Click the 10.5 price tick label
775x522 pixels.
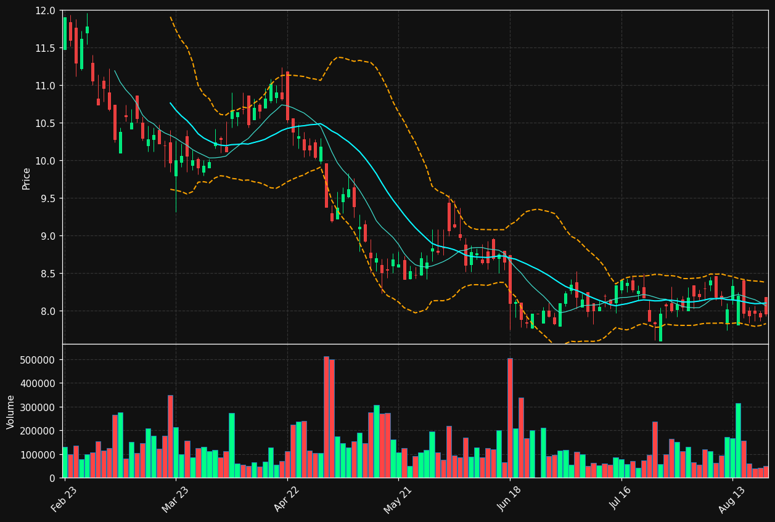click(x=45, y=123)
